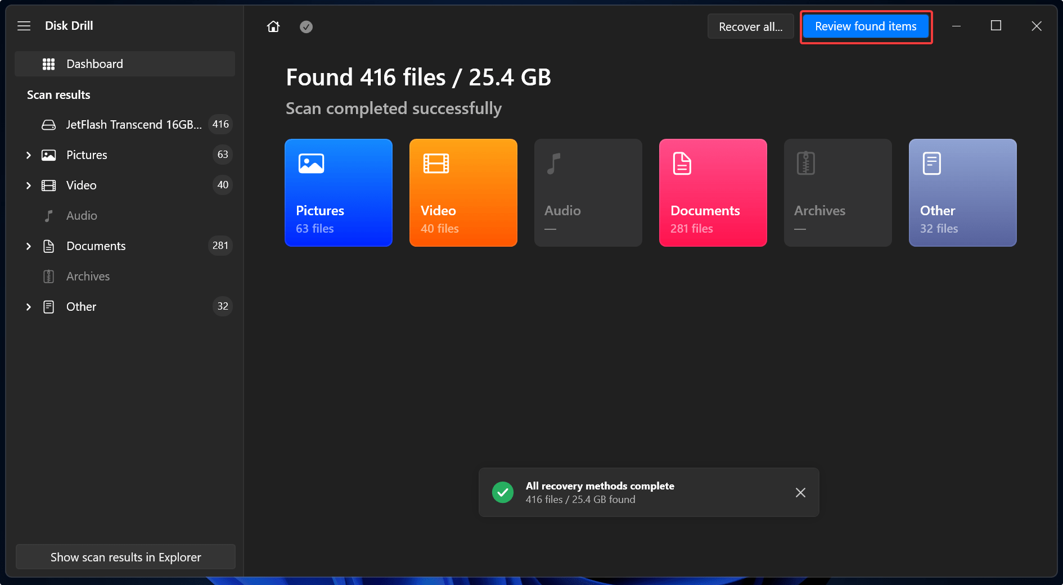Image resolution: width=1063 pixels, height=585 pixels.
Task: Click the 32 badge next to Other
Action: click(223, 306)
